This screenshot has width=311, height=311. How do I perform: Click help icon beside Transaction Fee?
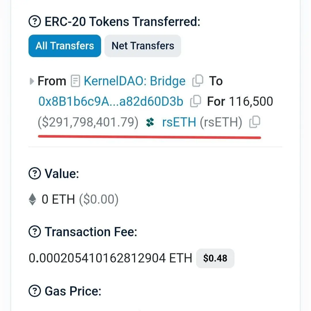coord(35,232)
